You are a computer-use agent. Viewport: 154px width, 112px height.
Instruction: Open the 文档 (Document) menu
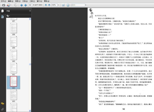click(x=25, y=1)
